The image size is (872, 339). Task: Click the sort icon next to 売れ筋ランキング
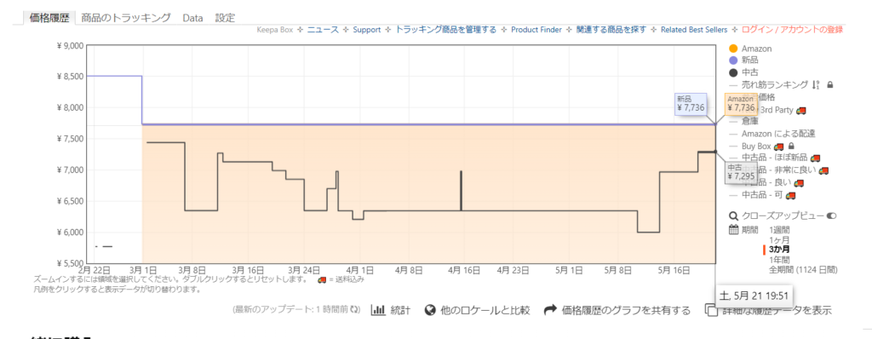click(816, 84)
